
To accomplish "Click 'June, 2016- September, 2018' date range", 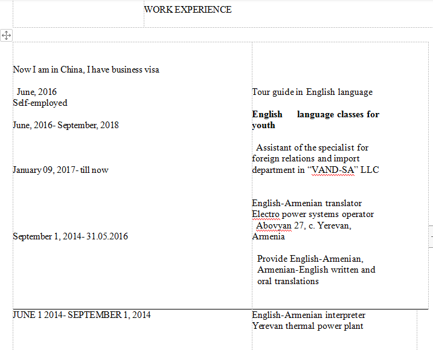I will (x=66, y=125).
